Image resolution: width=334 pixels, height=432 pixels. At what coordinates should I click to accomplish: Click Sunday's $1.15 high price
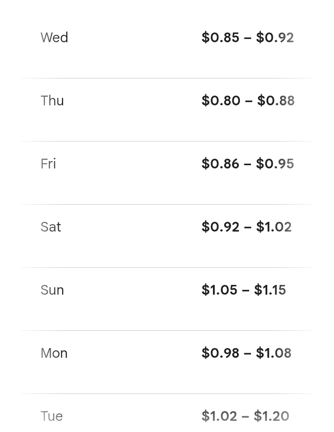click(270, 290)
